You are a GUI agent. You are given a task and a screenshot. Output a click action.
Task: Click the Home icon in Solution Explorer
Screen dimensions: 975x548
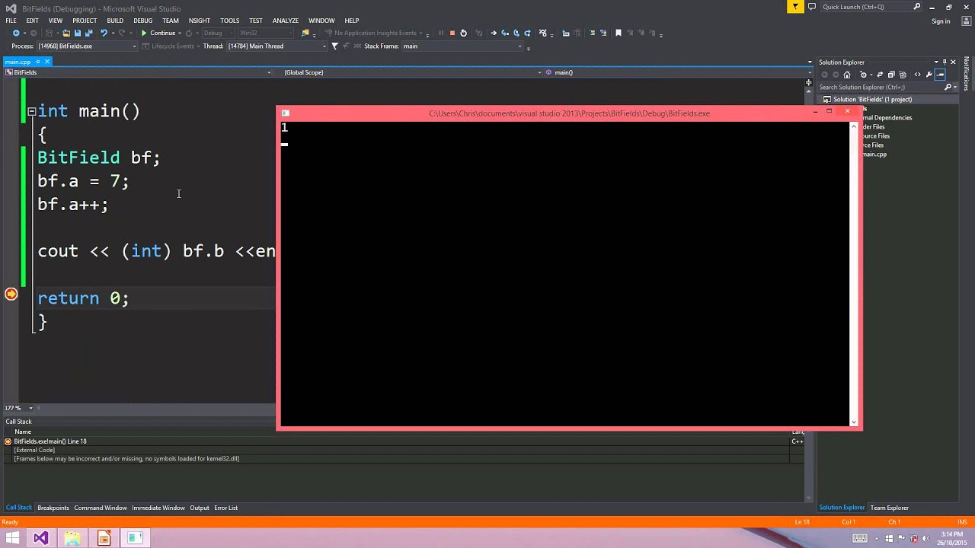[847, 75]
